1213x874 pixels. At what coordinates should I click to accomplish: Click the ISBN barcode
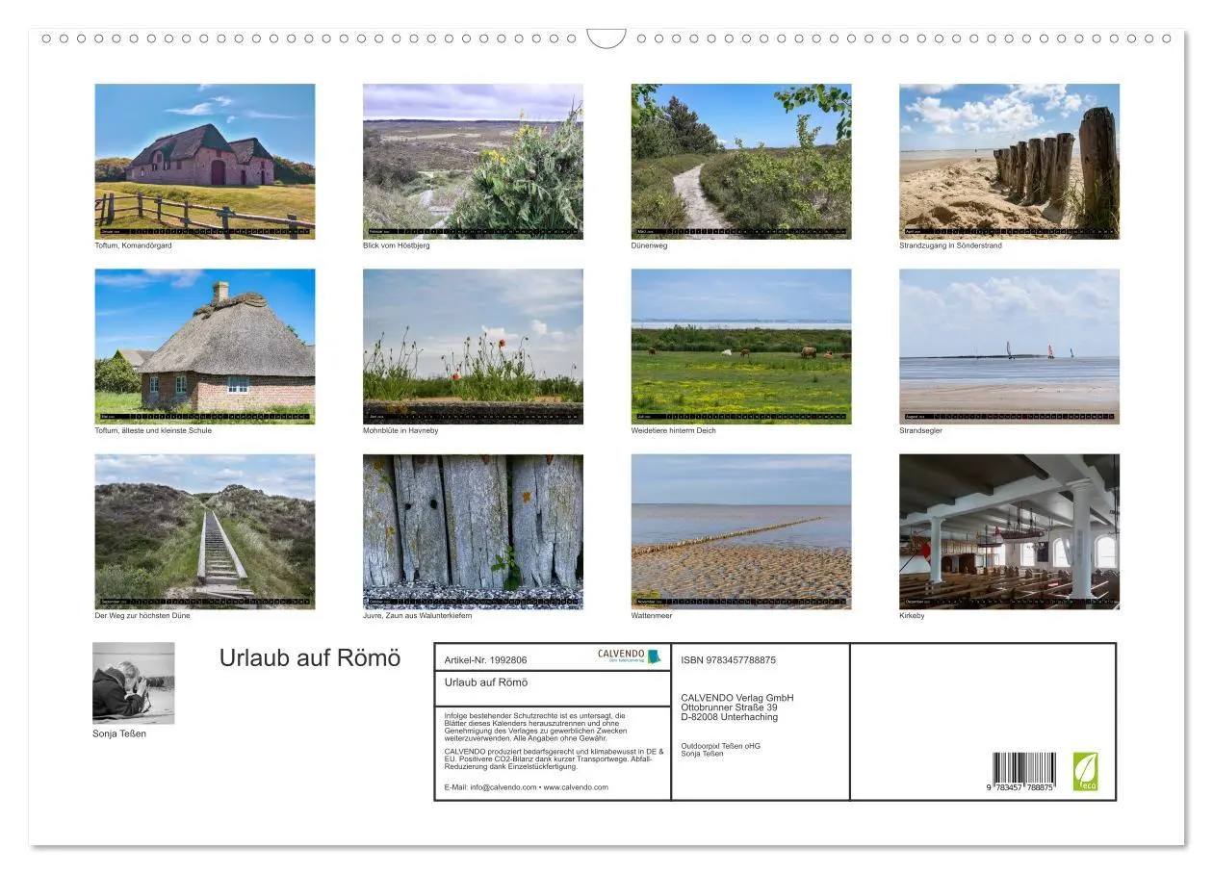pos(1023,772)
